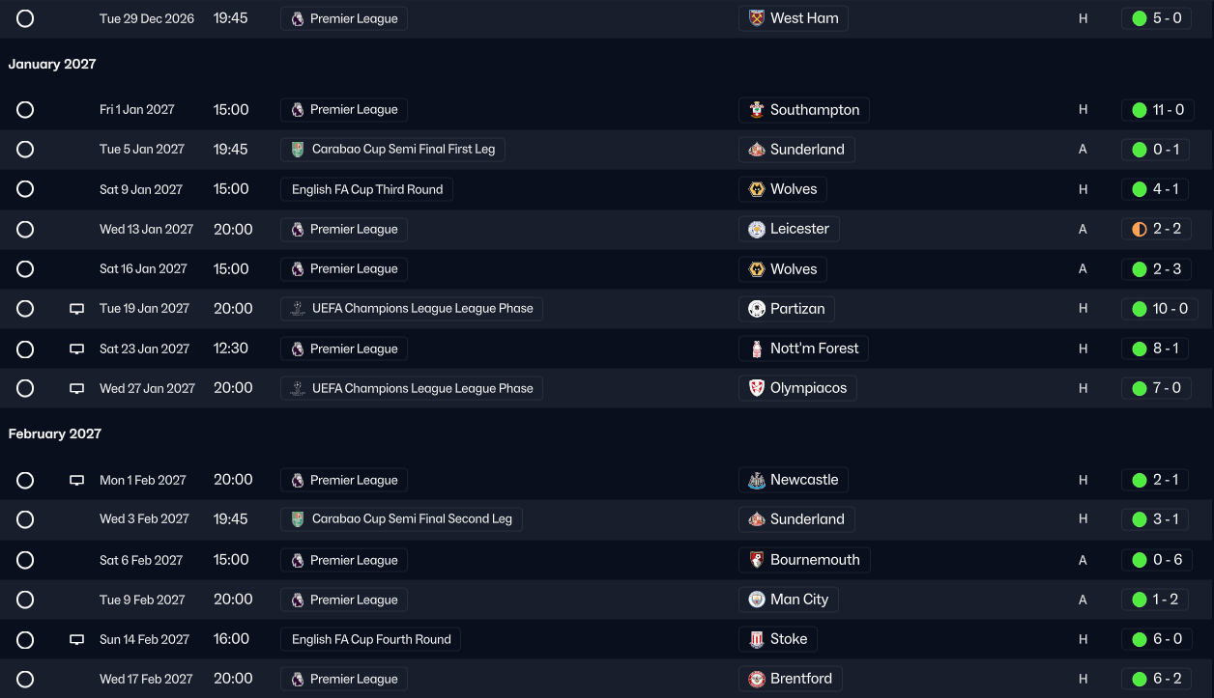Click the January 2027 month header
The height and width of the screenshot is (698, 1214).
(52, 65)
